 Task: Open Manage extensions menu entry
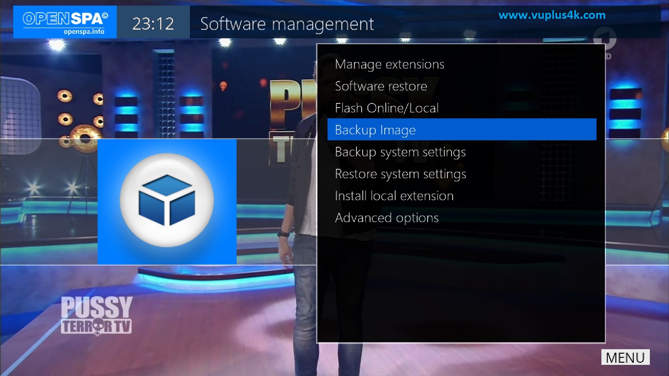462,64
